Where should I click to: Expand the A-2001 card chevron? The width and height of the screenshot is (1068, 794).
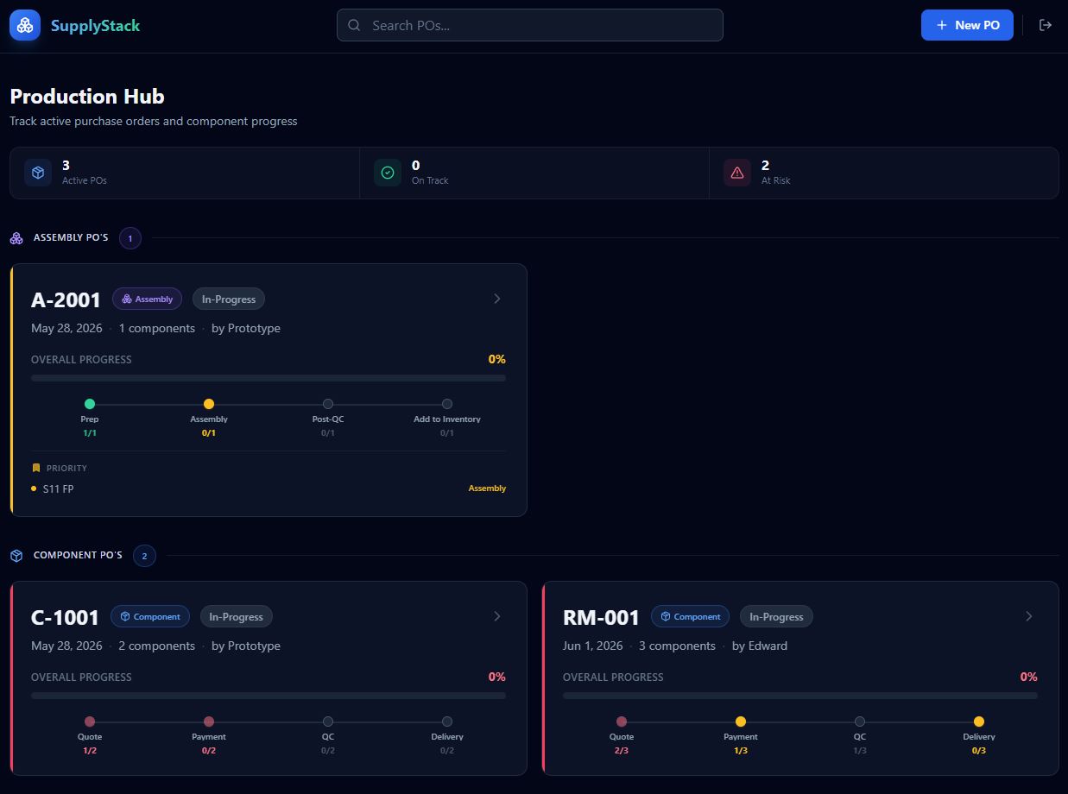click(x=497, y=299)
